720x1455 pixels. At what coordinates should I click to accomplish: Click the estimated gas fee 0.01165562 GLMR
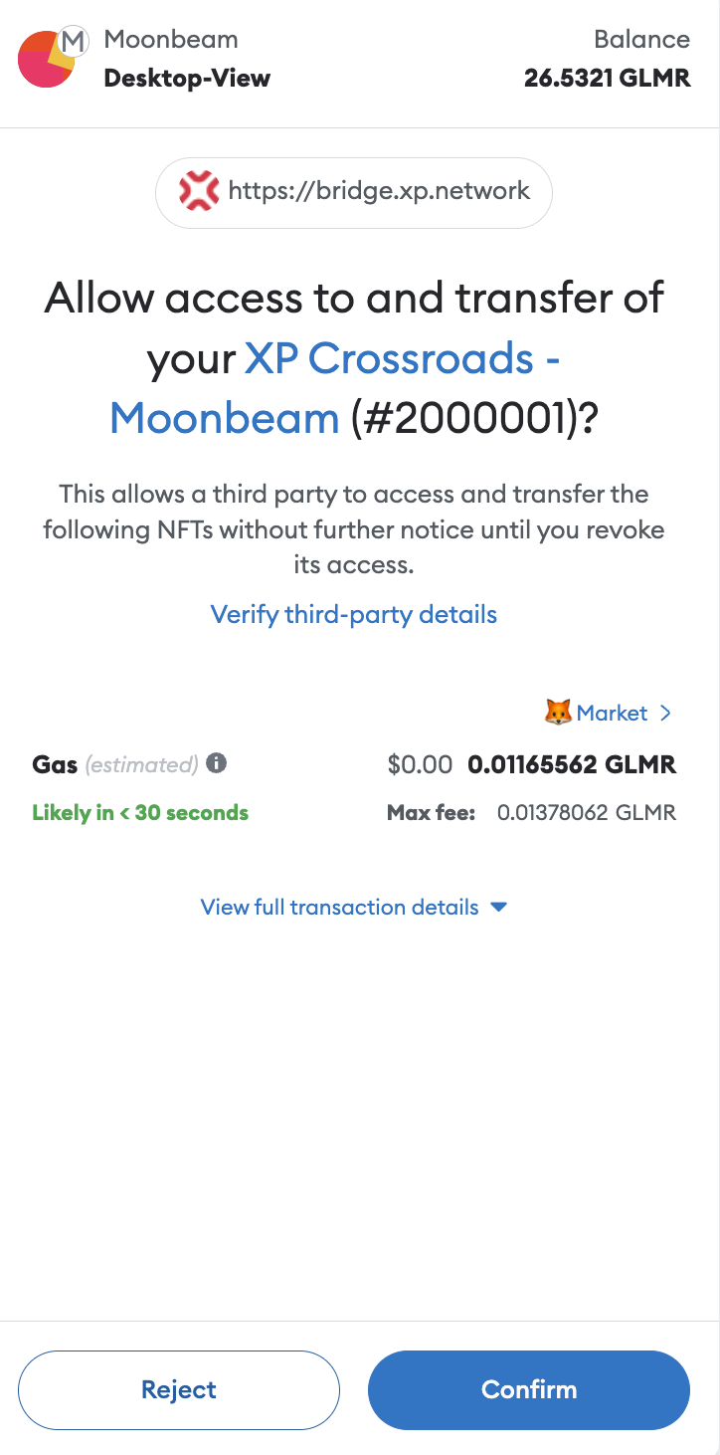coord(572,764)
